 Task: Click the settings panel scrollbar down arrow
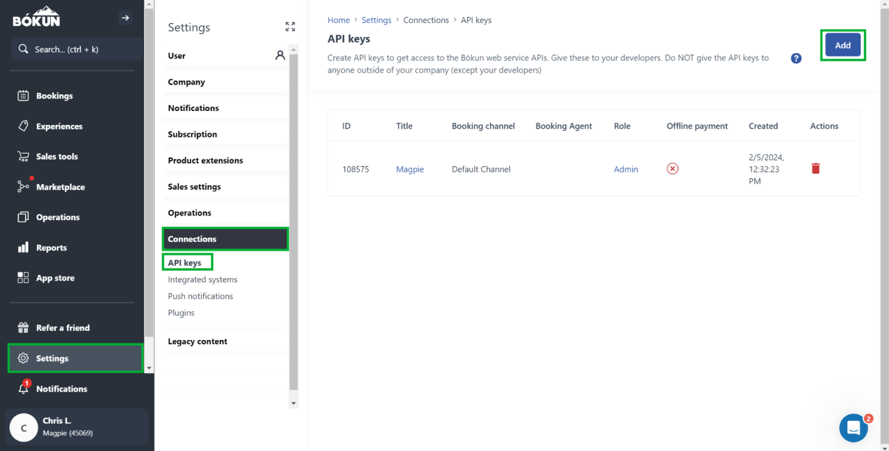tap(293, 403)
